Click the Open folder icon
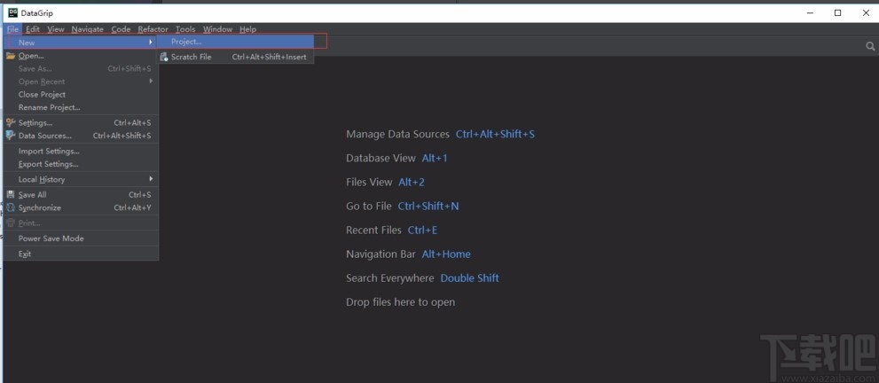 (x=11, y=56)
